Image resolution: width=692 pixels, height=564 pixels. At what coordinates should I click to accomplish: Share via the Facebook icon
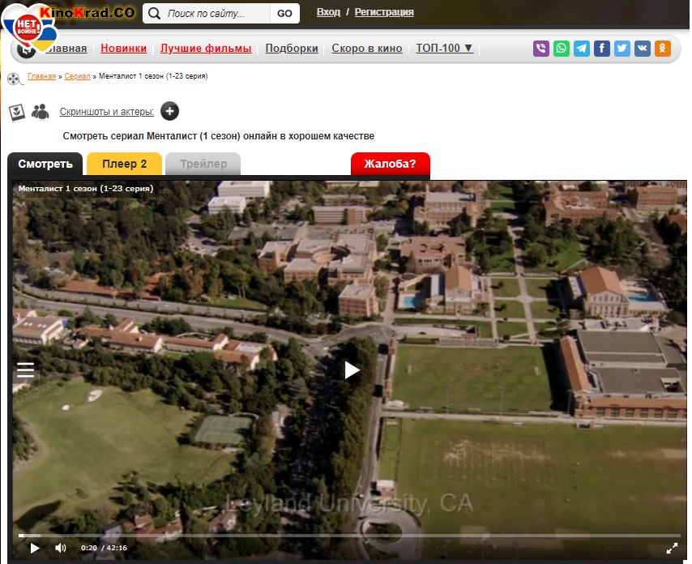click(601, 48)
